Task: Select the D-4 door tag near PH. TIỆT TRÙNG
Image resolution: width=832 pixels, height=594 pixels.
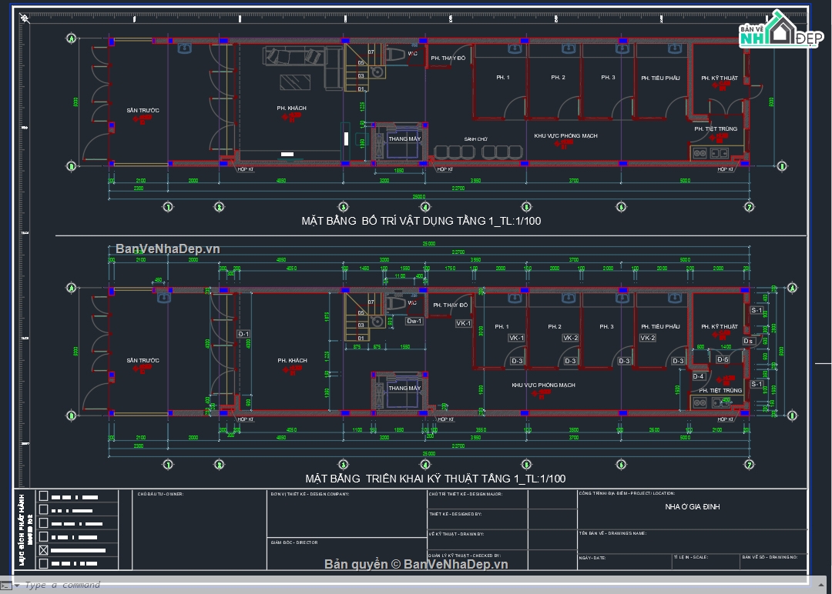Action: pyautogui.click(x=699, y=377)
